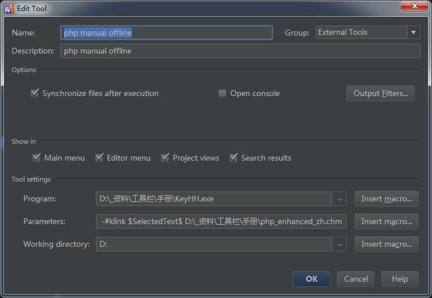This screenshot has width=432, height=298.
Task: Click inside the Name text field
Action: coord(166,33)
